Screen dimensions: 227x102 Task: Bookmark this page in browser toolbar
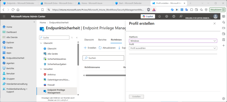43,10
